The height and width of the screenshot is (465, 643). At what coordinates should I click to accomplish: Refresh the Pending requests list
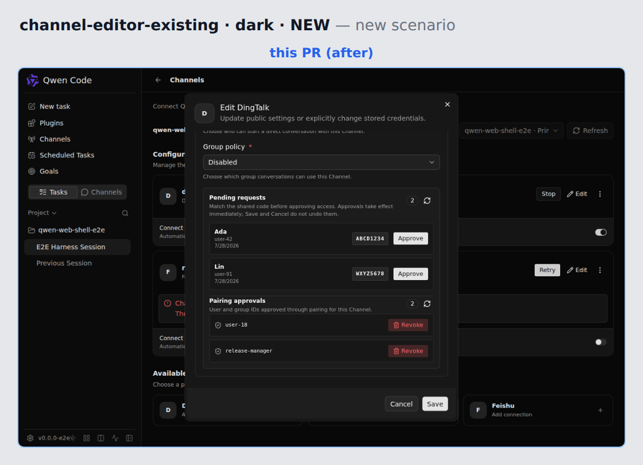(x=427, y=201)
